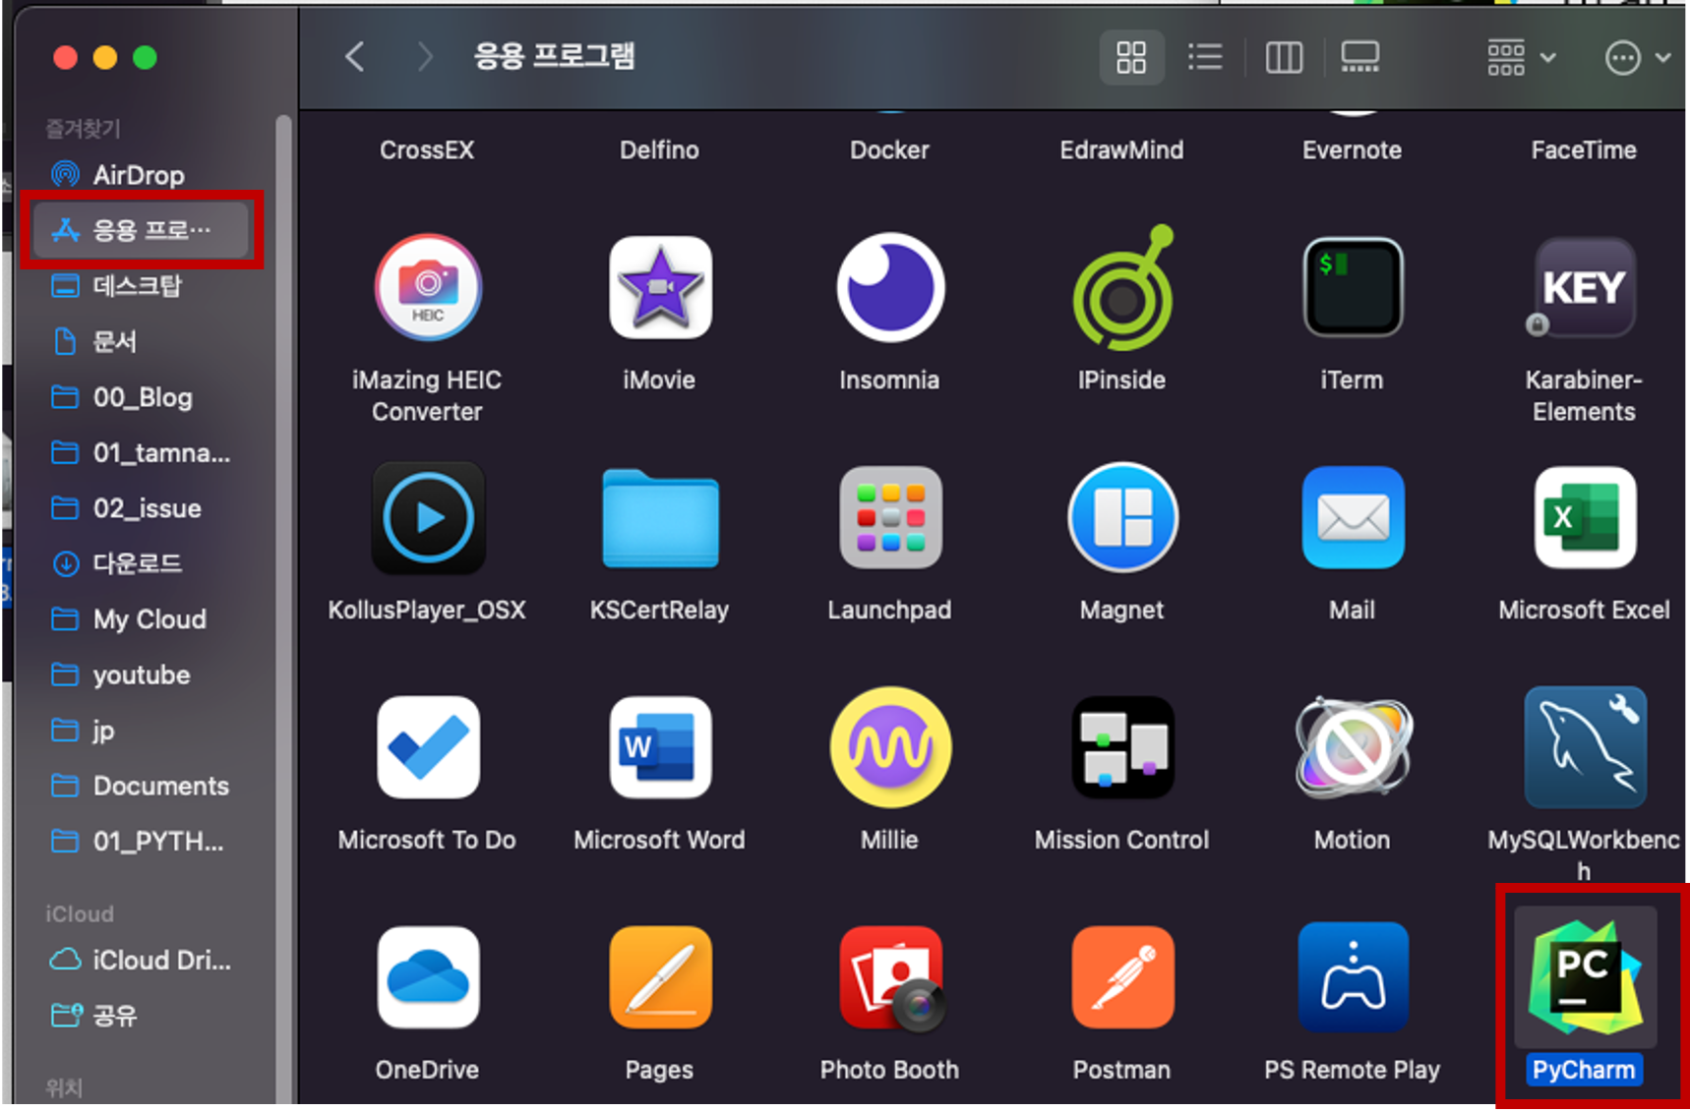This screenshot has height=1113, width=1690.
Task: Switch to column view
Action: 1284,58
